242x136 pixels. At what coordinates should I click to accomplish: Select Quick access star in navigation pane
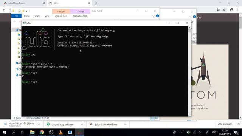(17, 30)
